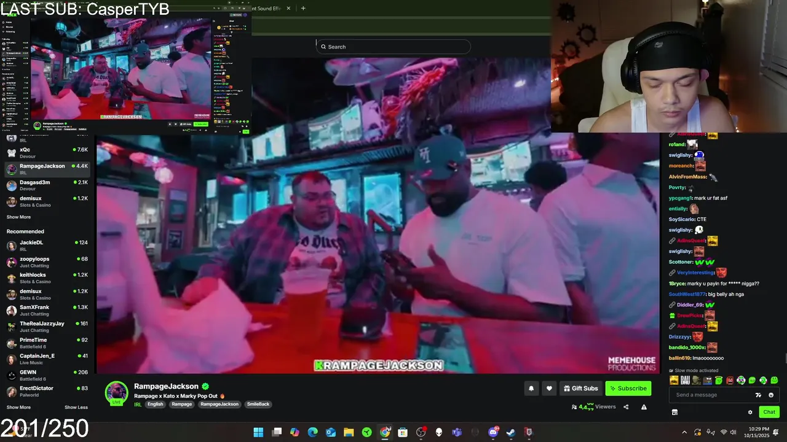This screenshot has height=442, width=787.
Task: Insert the BAU emote from quick bar
Action: point(685,381)
